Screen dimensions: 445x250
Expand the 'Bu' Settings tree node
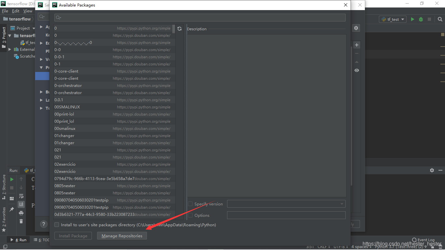(x=41, y=92)
